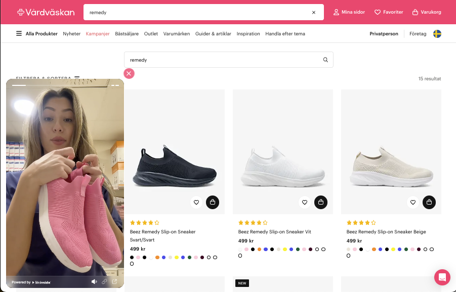
Task: Close the video popup with pink X
Action: point(129,73)
